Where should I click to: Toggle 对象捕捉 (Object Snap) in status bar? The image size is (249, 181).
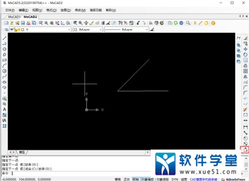coord(147,179)
